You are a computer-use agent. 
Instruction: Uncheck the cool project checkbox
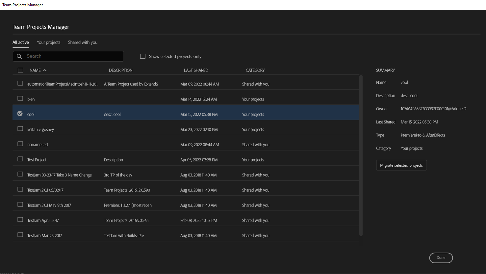pyautogui.click(x=20, y=113)
